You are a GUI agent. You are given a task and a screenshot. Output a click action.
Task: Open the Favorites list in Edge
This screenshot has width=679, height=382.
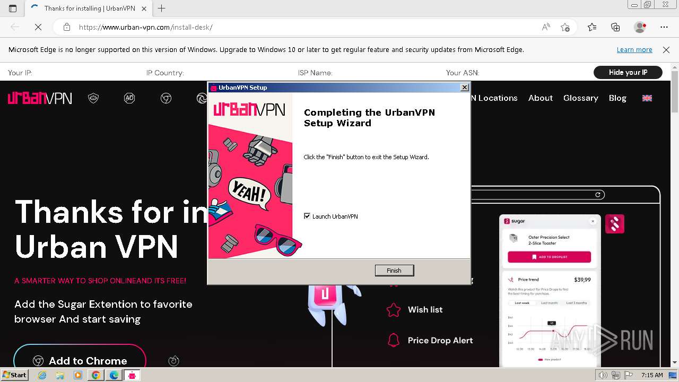(592, 27)
